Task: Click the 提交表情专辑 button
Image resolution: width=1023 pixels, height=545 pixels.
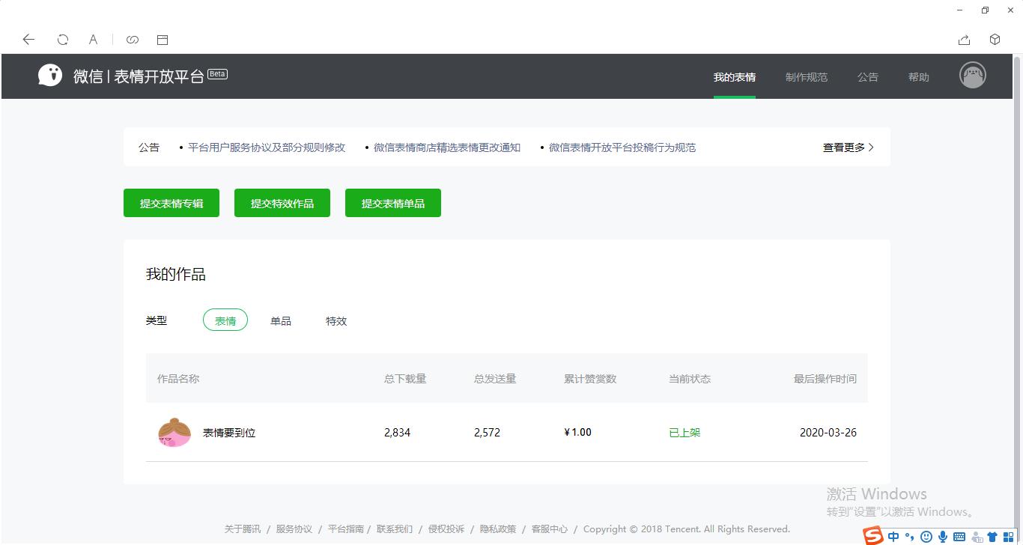Action: [171, 202]
